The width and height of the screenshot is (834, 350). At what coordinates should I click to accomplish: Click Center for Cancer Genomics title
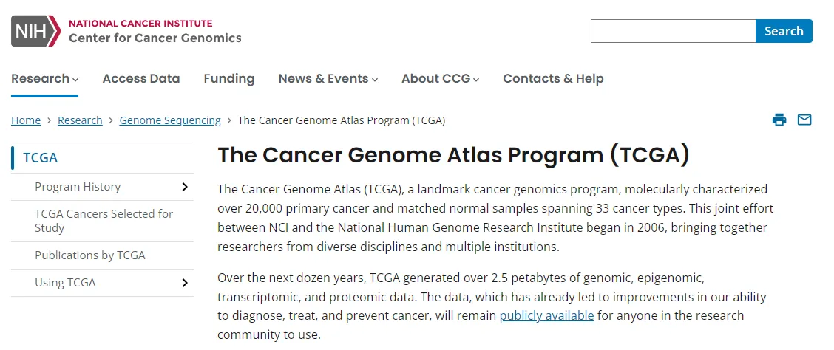click(x=155, y=38)
